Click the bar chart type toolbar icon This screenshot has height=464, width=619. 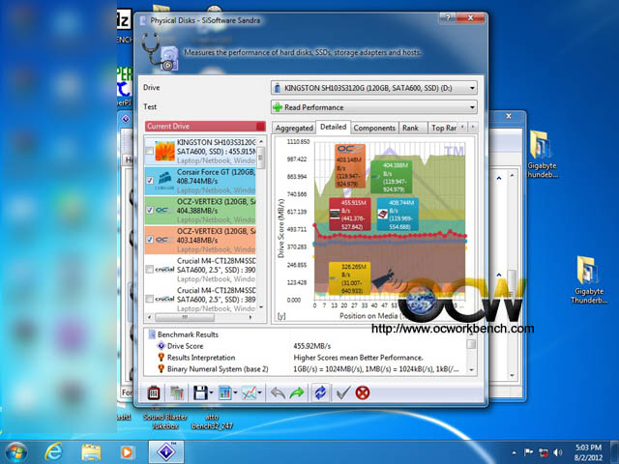(224, 392)
